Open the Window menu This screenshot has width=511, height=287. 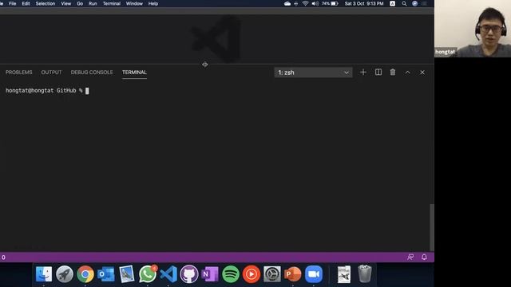pyautogui.click(x=134, y=3)
